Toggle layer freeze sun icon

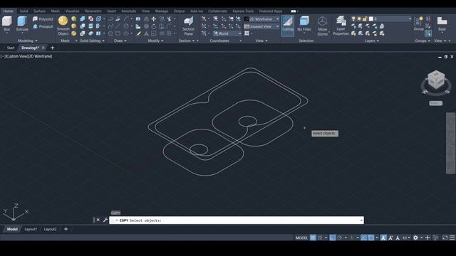pos(359,19)
